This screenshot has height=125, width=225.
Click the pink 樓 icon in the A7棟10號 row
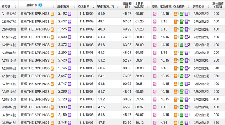click(x=155, y=61)
